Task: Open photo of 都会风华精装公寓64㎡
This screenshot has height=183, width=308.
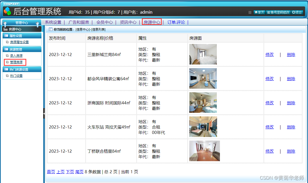Action: (x=203, y=78)
